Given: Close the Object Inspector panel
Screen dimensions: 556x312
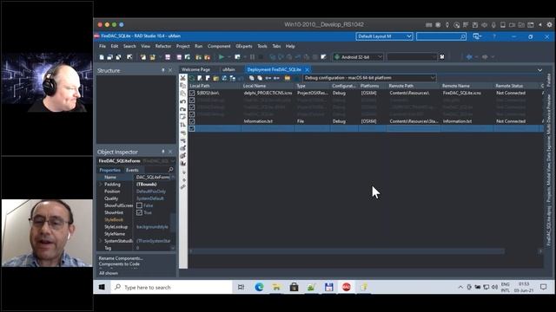Looking at the screenshot, I should click(170, 152).
